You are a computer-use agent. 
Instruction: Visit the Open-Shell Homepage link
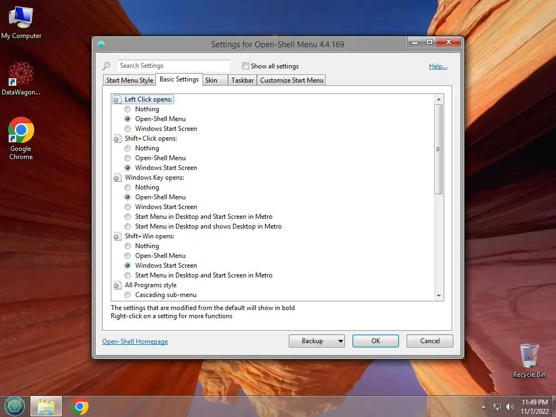pos(135,342)
